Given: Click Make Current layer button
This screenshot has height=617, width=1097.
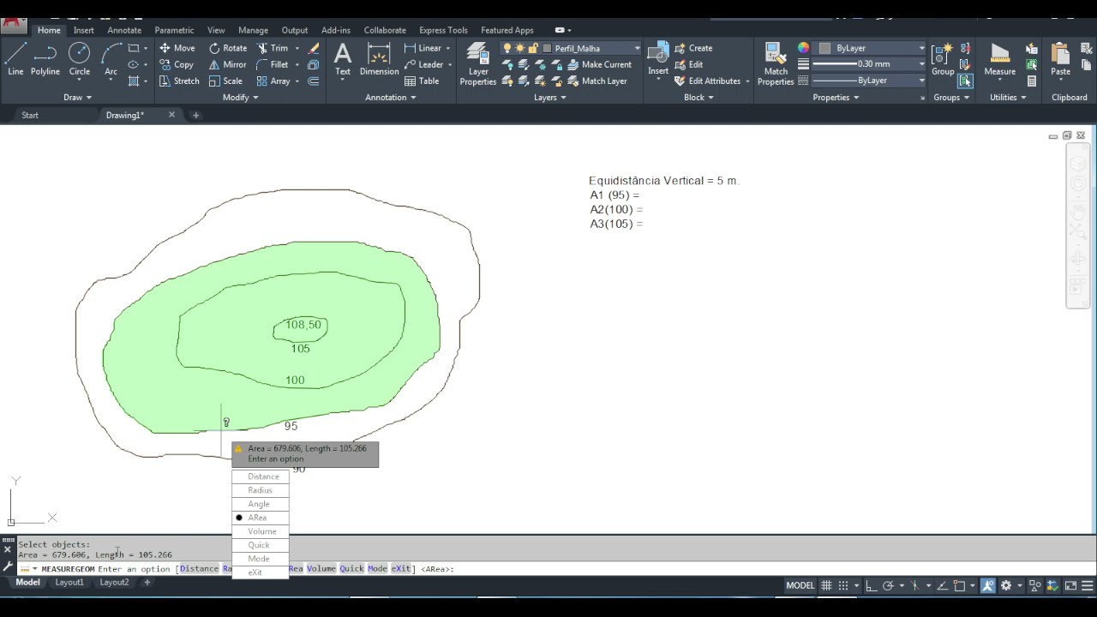Looking at the screenshot, I should click(x=599, y=64).
